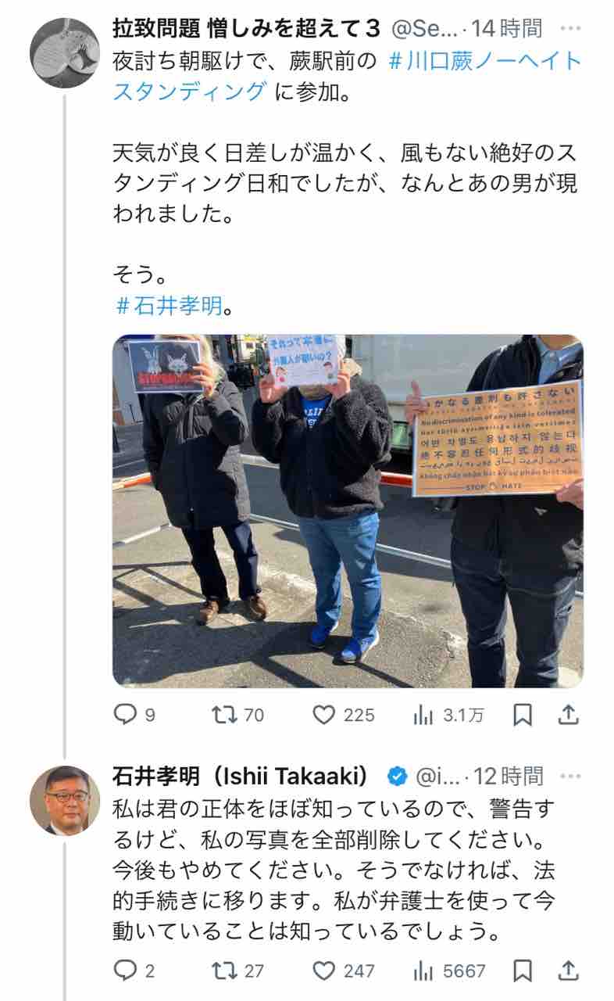Open the #石井孝明 hashtag link
The height and width of the screenshot is (1001, 614).
tap(168, 304)
